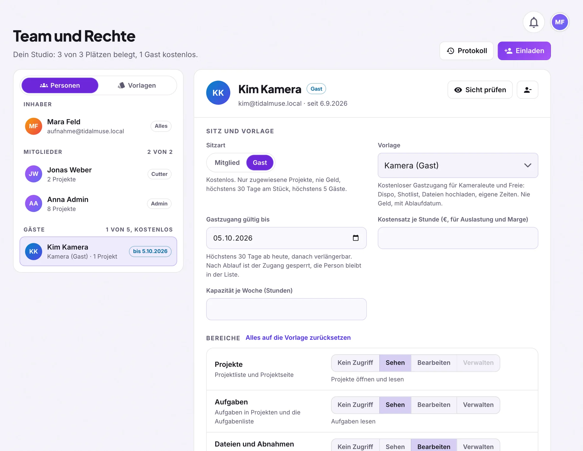This screenshot has height=451, width=583.
Task: Open the Vorlage dropdown Kamera (Gast)
Action: point(458,166)
